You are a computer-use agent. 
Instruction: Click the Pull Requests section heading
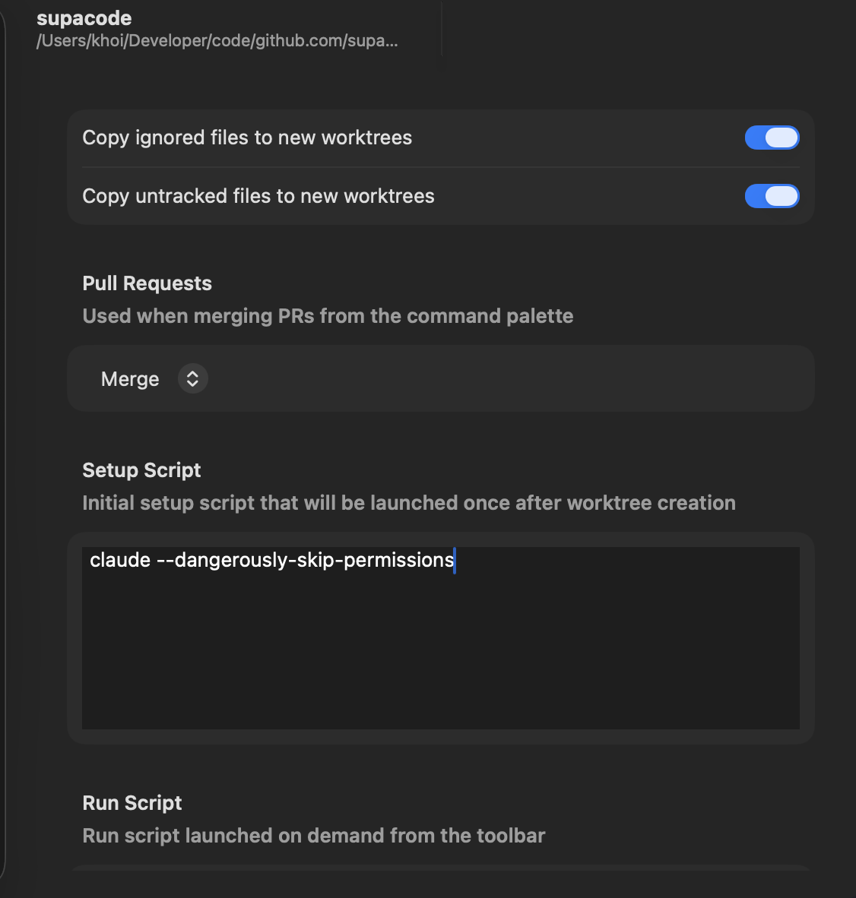[147, 283]
